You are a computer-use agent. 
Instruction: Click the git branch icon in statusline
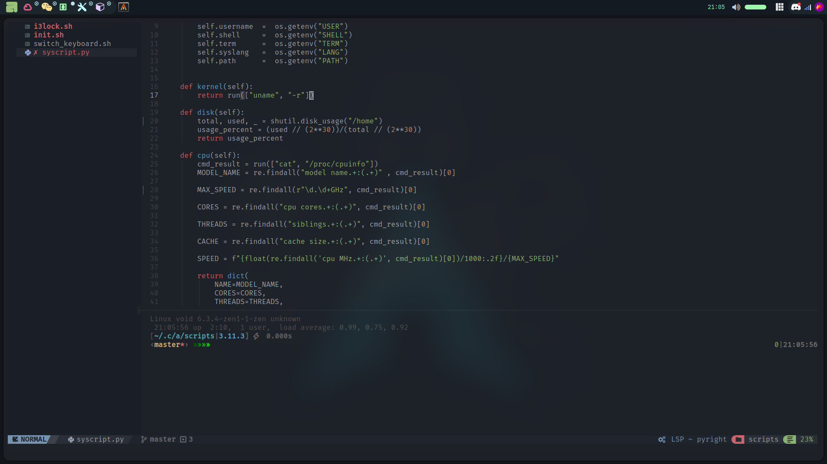144,439
